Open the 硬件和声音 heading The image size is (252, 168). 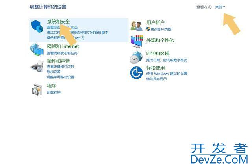click(x=58, y=61)
